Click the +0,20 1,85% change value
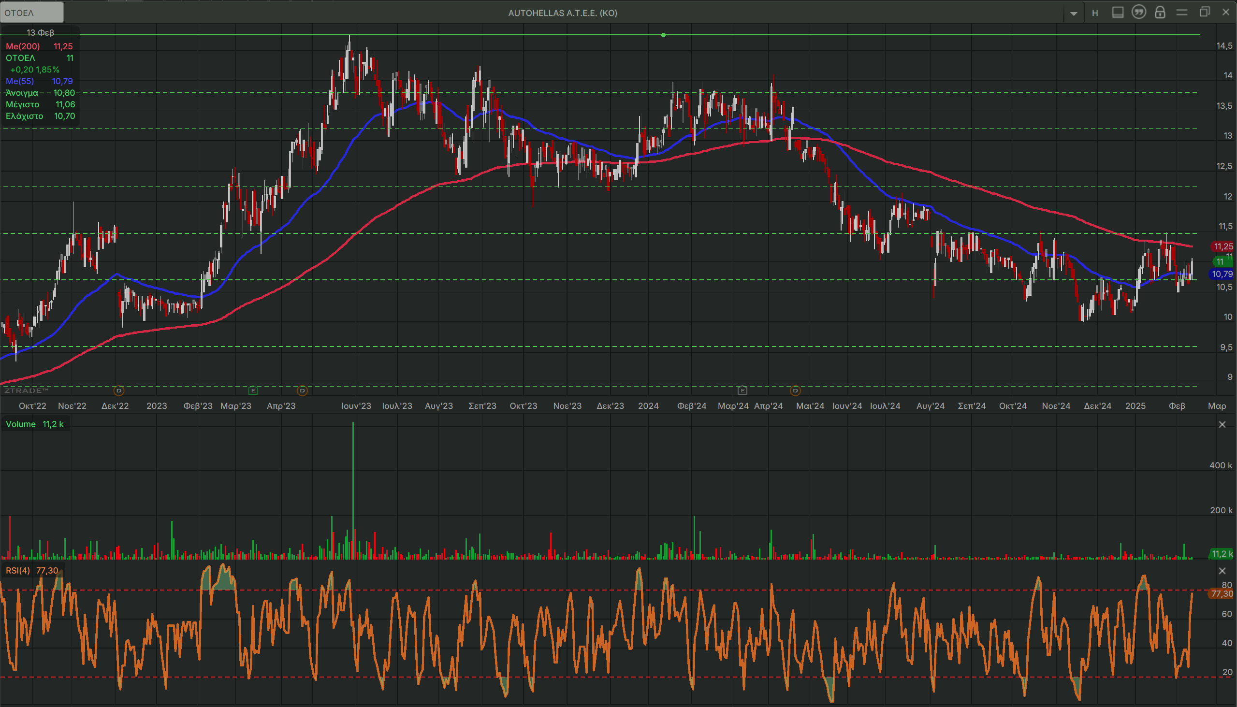Screen dimensions: 1237x707 point(34,70)
